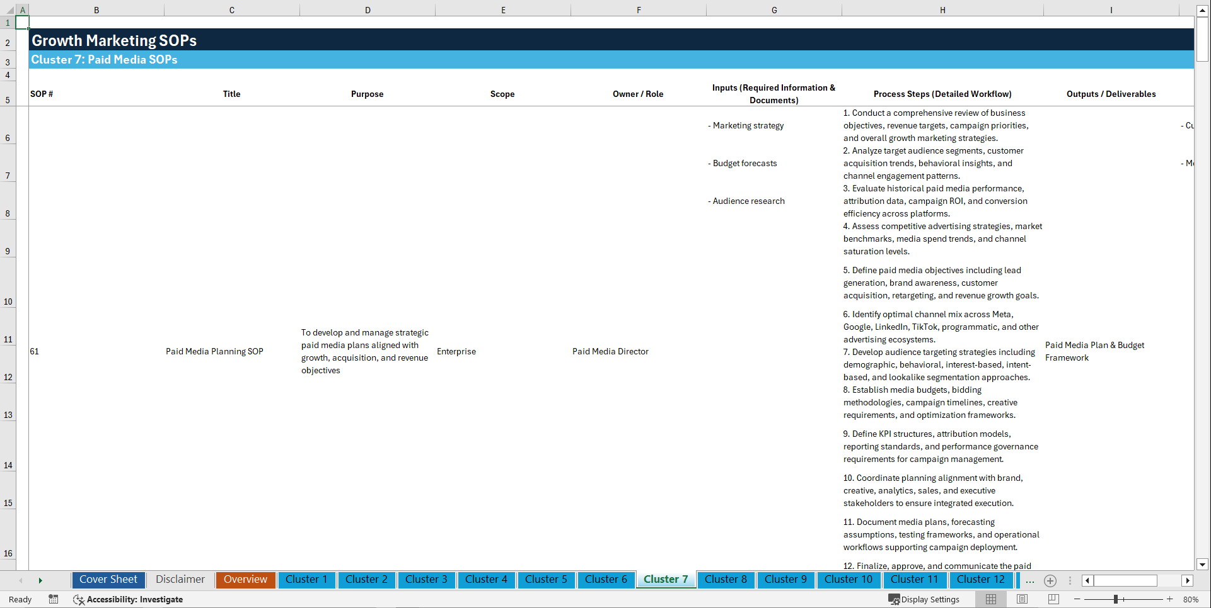Switch to Cluster 1 sheet
The height and width of the screenshot is (608, 1211).
click(x=306, y=580)
